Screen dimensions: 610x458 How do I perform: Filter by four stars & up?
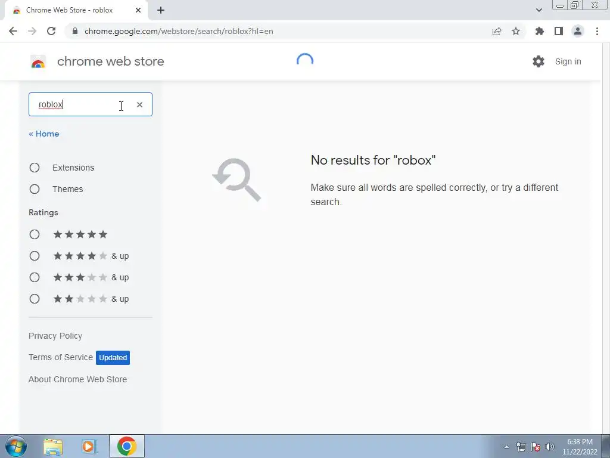coord(35,256)
